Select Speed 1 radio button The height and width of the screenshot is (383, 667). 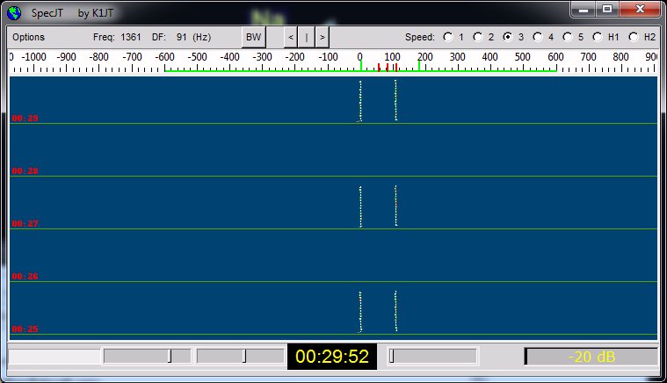pyautogui.click(x=448, y=38)
